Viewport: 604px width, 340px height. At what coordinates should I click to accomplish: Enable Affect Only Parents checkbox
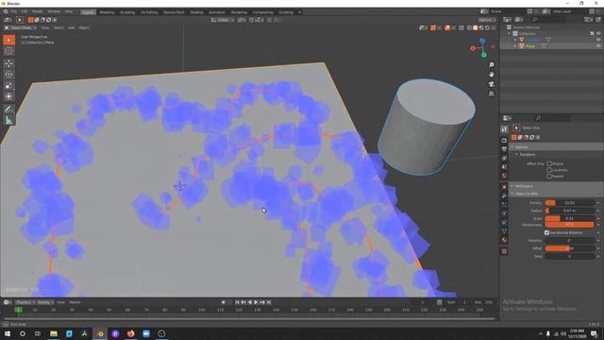[549, 177]
